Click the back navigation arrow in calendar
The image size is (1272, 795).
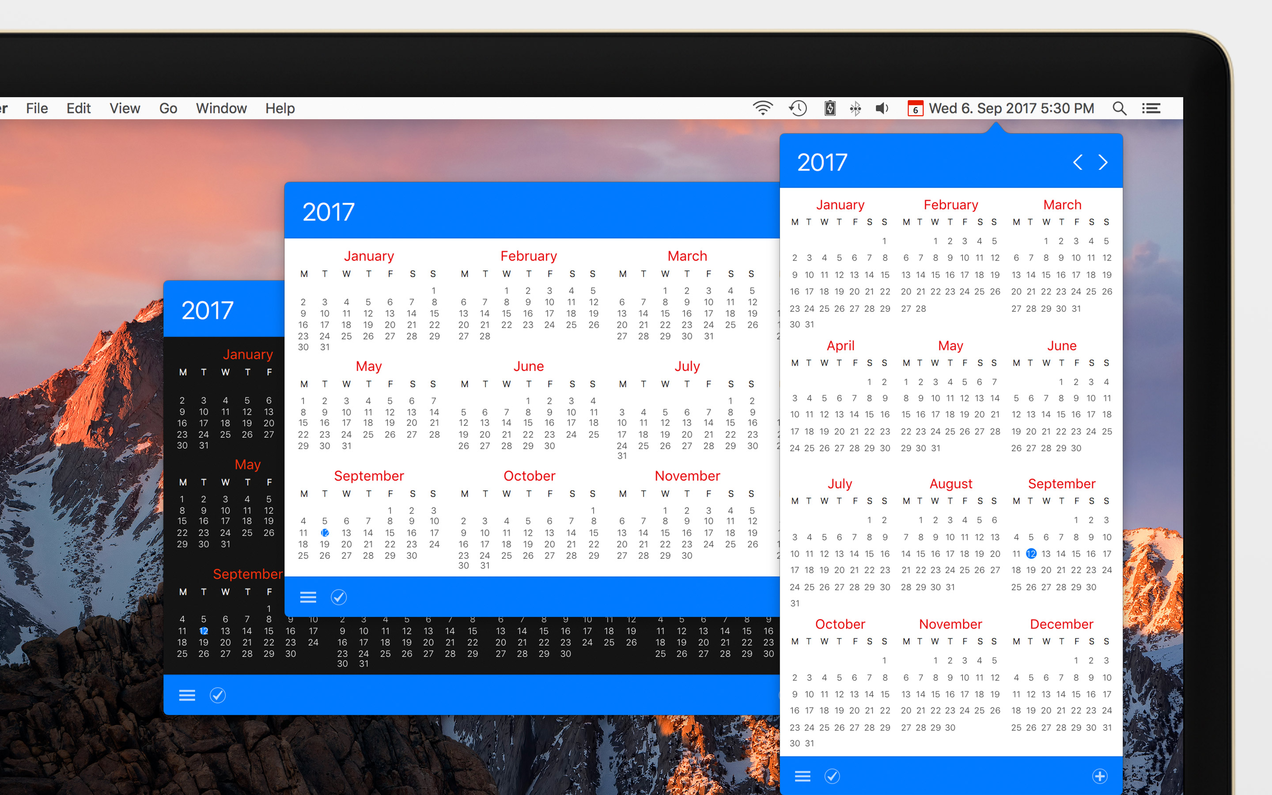(1079, 162)
